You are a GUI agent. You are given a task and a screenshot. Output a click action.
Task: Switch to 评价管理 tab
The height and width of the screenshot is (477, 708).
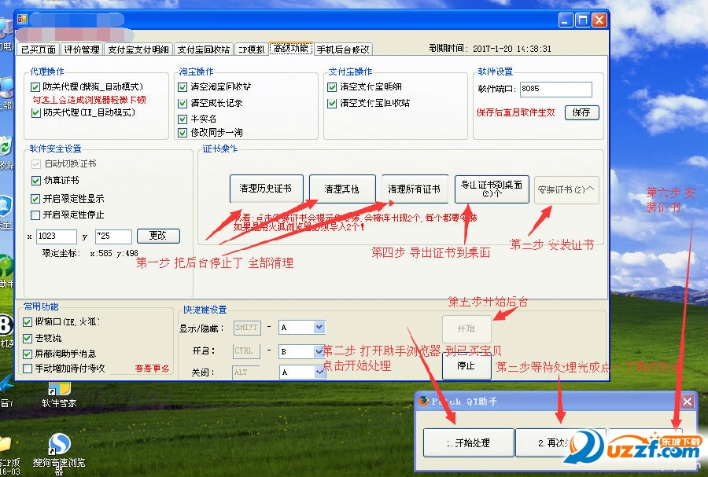tap(82, 50)
